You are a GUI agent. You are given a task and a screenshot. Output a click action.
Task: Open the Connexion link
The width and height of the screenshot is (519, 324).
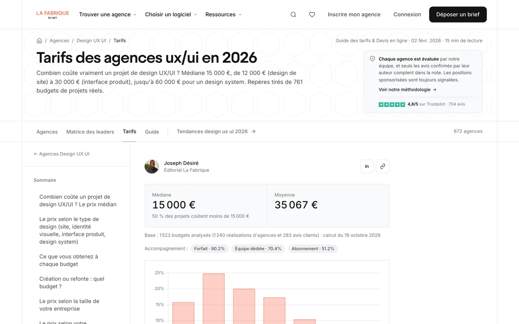tap(407, 15)
